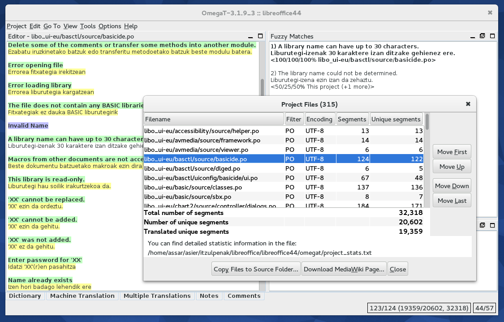Image resolution: width=504 pixels, height=322 pixels.
Task: Undock the Fuzzy Matches pane
Action: (482, 36)
